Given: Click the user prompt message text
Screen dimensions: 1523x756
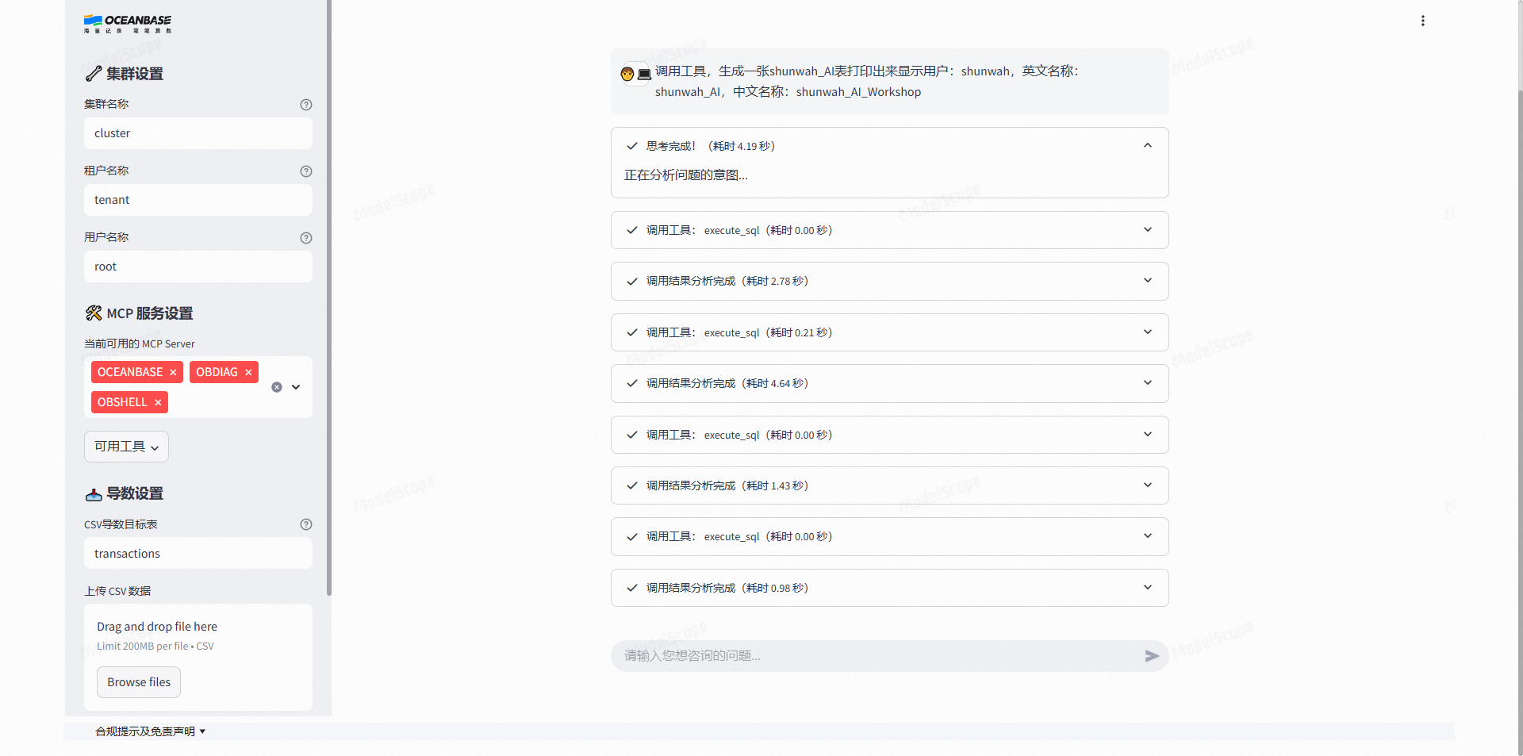Looking at the screenshot, I should 867,82.
